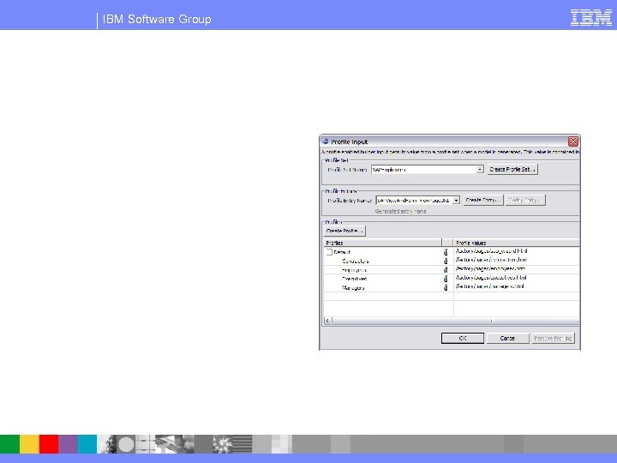The image size is (617, 463).
Task: Click the horizontal scrollbar track under the profiles table
Action: [x=456, y=321]
